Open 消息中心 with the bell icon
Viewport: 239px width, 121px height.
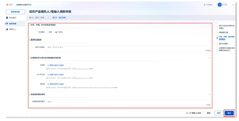[x=11, y=29]
